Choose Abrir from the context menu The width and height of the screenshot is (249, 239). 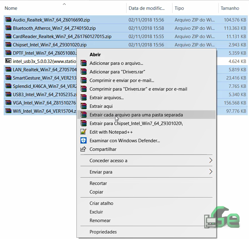point(146,54)
